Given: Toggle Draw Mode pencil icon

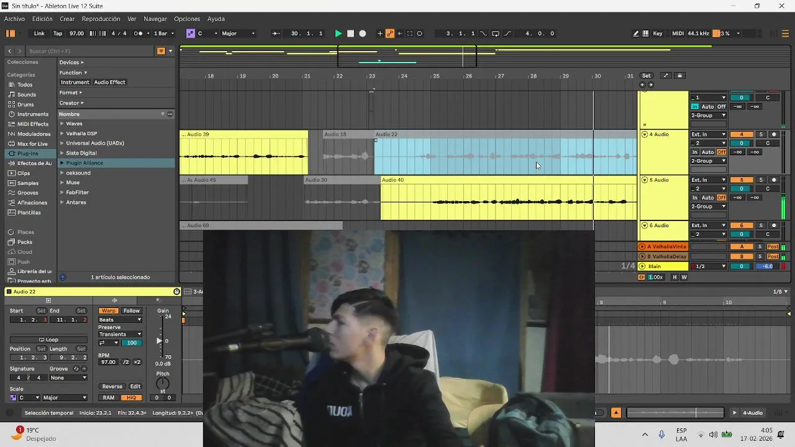Looking at the screenshot, I should coord(636,34).
